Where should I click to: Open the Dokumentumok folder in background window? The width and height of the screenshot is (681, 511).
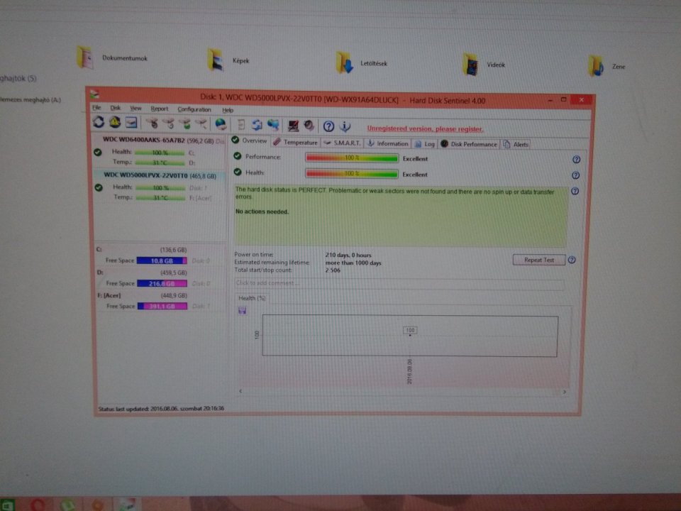(113, 57)
